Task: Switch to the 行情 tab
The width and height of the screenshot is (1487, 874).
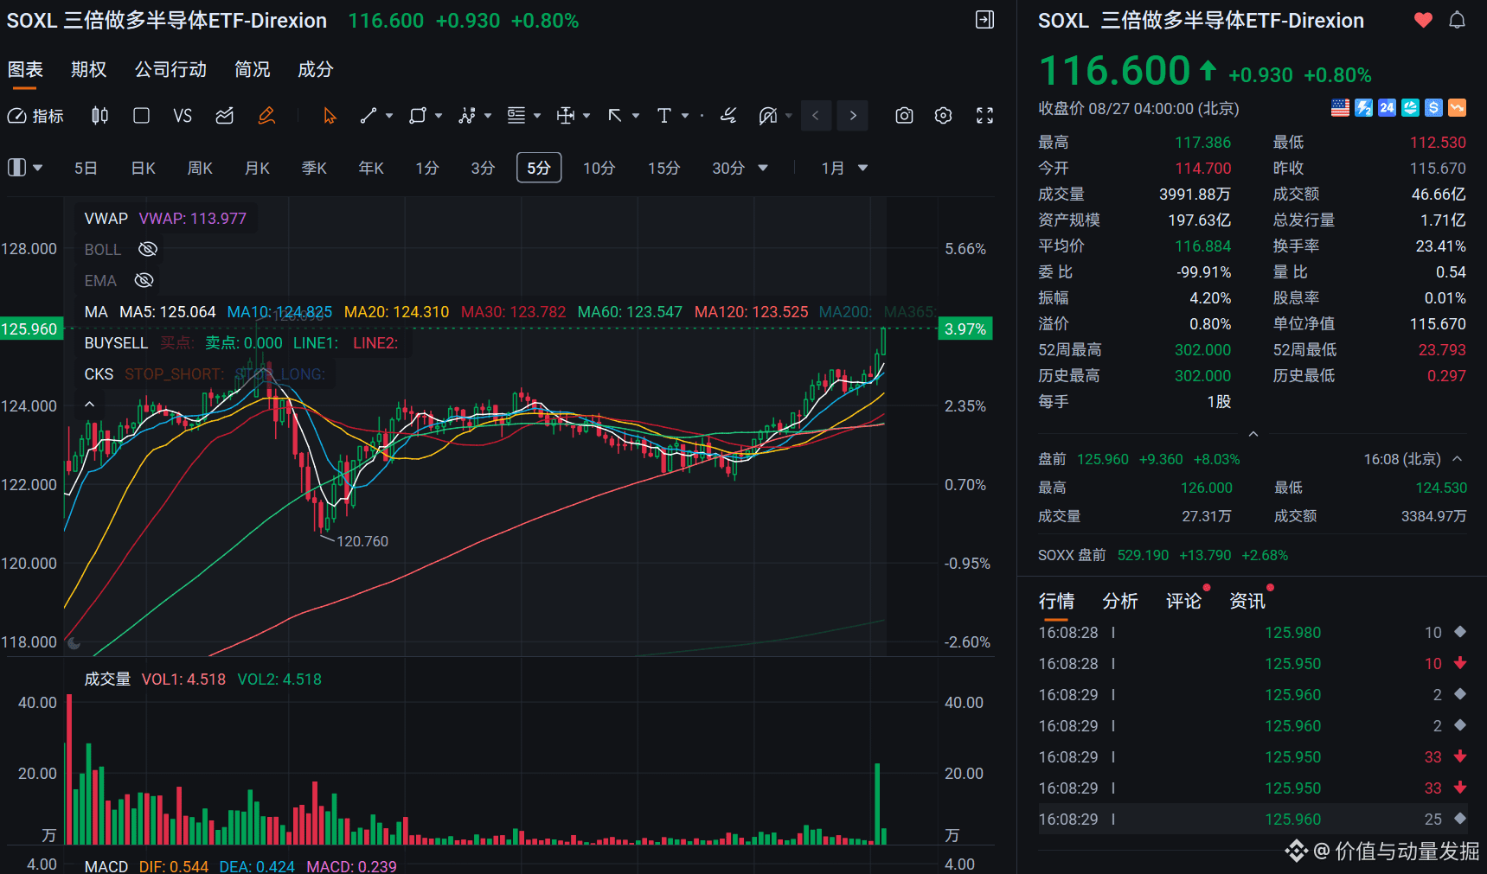Action: tap(1056, 602)
